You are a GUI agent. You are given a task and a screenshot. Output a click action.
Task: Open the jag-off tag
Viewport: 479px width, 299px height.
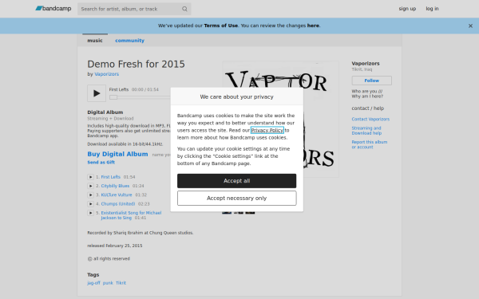[x=93, y=283]
